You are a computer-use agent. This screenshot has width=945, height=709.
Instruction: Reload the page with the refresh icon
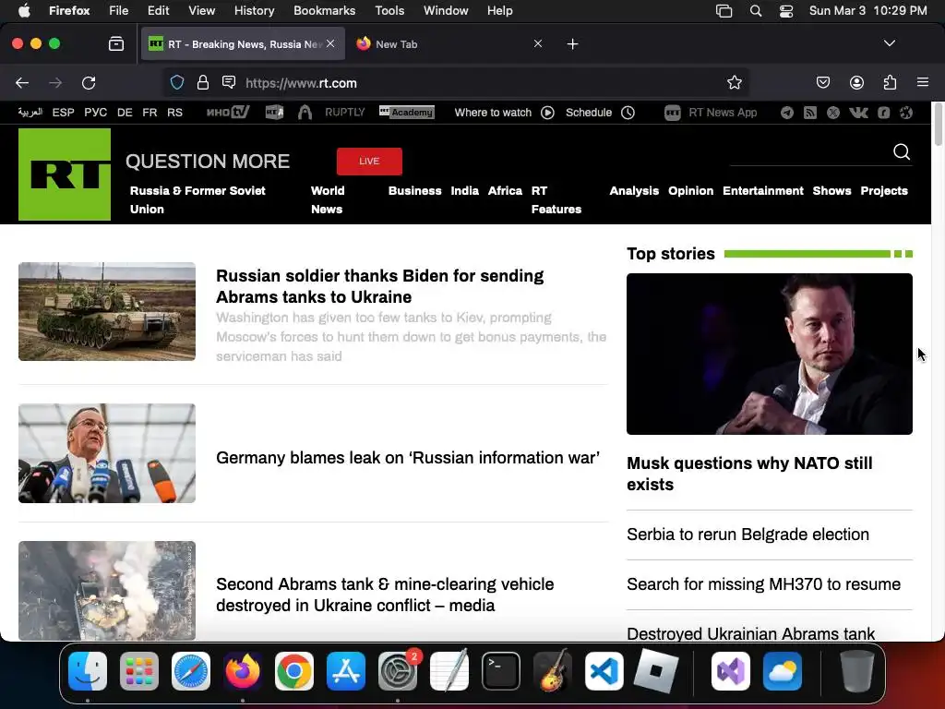tap(89, 82)
